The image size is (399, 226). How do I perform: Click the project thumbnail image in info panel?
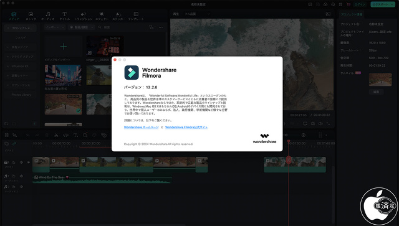pyautogui.click(x=380, y=80)
